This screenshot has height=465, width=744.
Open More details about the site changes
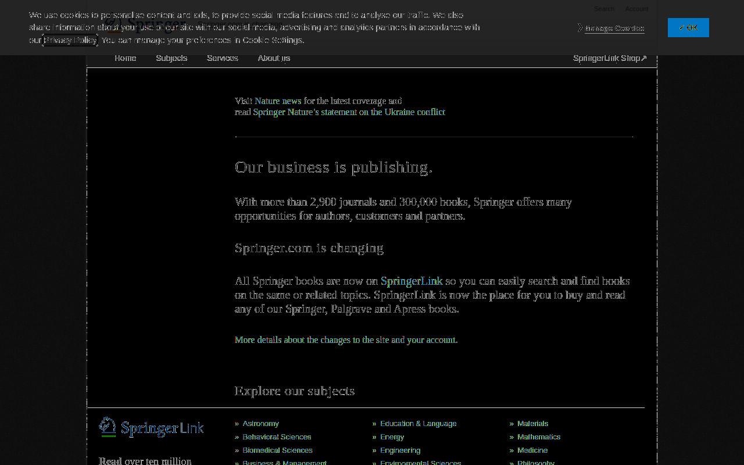pyautogui.click(x=346, y=339)
